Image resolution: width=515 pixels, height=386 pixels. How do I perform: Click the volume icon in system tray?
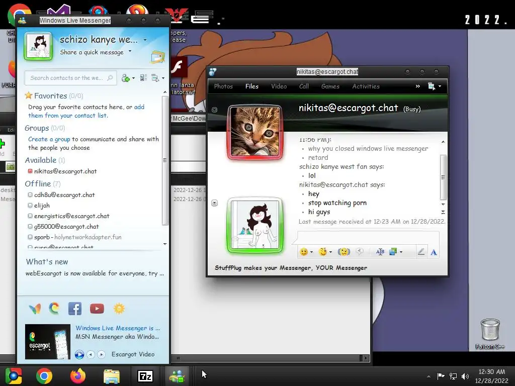[465, 376]
